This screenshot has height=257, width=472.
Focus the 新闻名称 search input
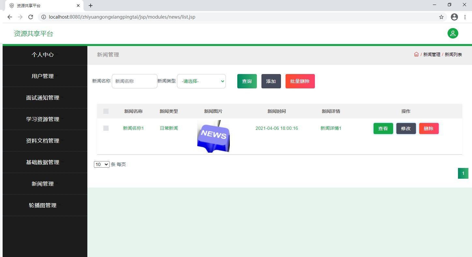(135, 81)
